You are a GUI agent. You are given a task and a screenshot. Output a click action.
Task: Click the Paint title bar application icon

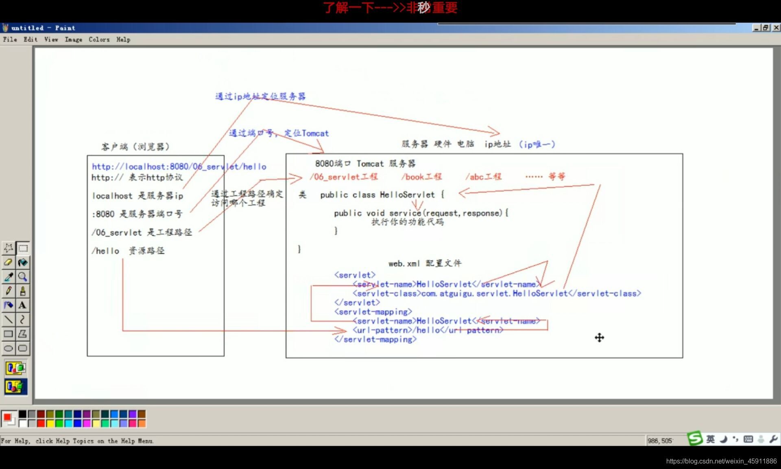pos(5,28)
